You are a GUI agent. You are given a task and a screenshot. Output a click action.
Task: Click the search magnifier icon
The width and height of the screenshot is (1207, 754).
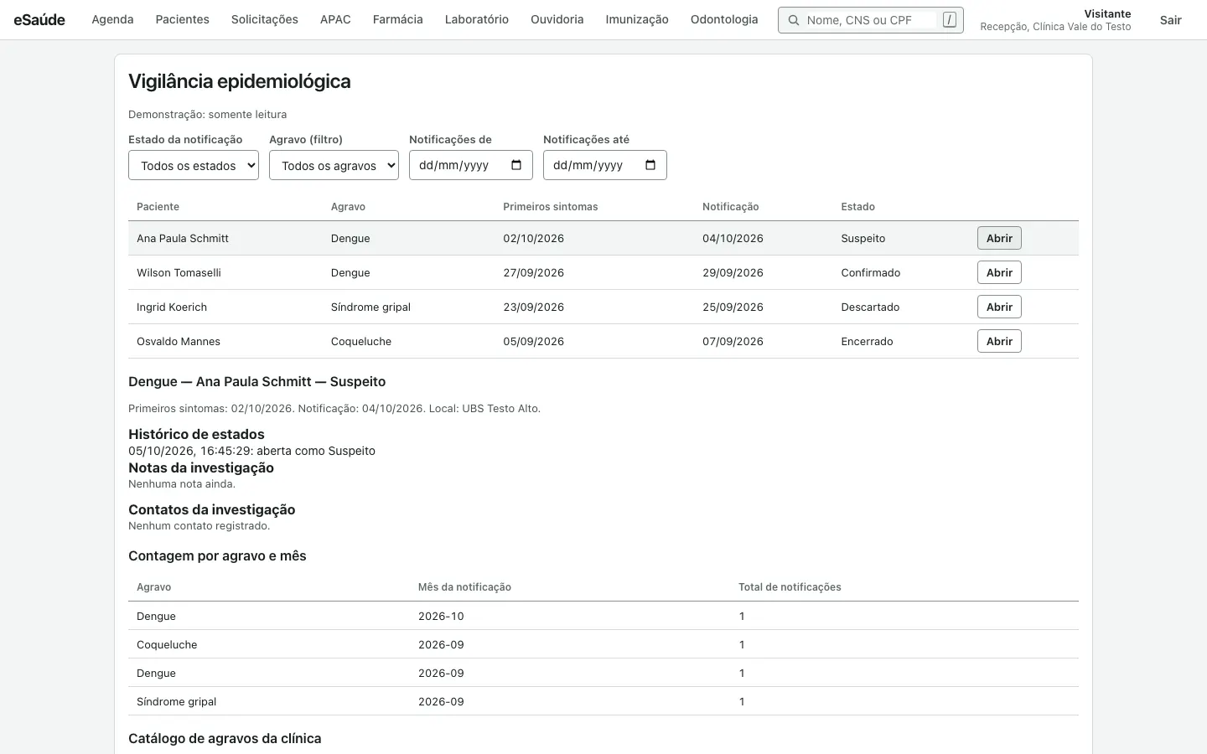point(793,20)
